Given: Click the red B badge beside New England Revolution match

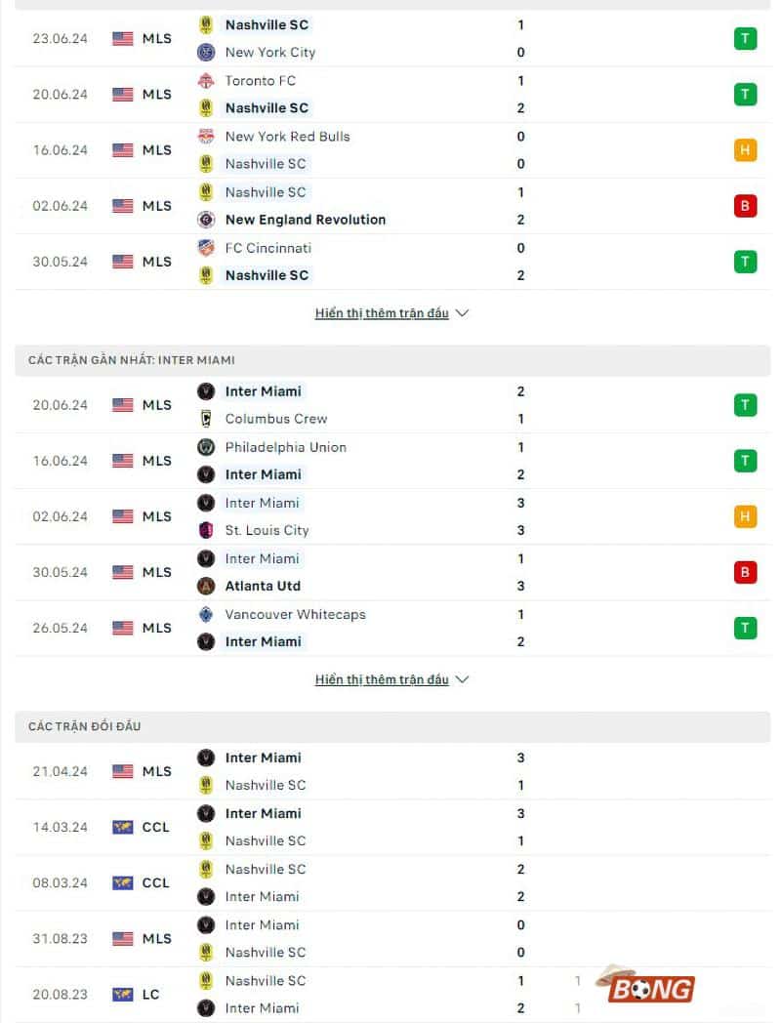Looking at the screenshot, I should [744, 206].
